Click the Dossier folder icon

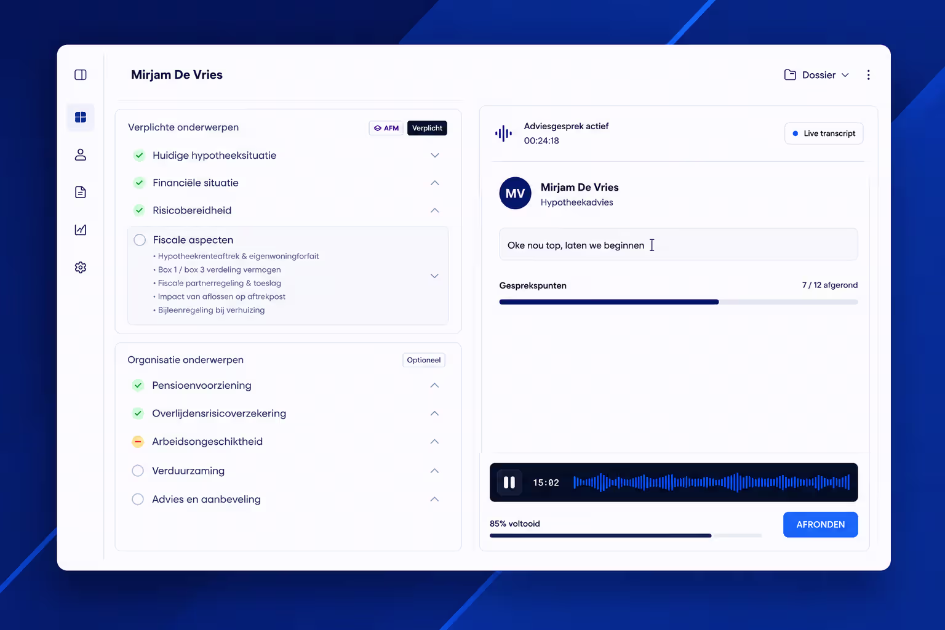tap(790, 75)
